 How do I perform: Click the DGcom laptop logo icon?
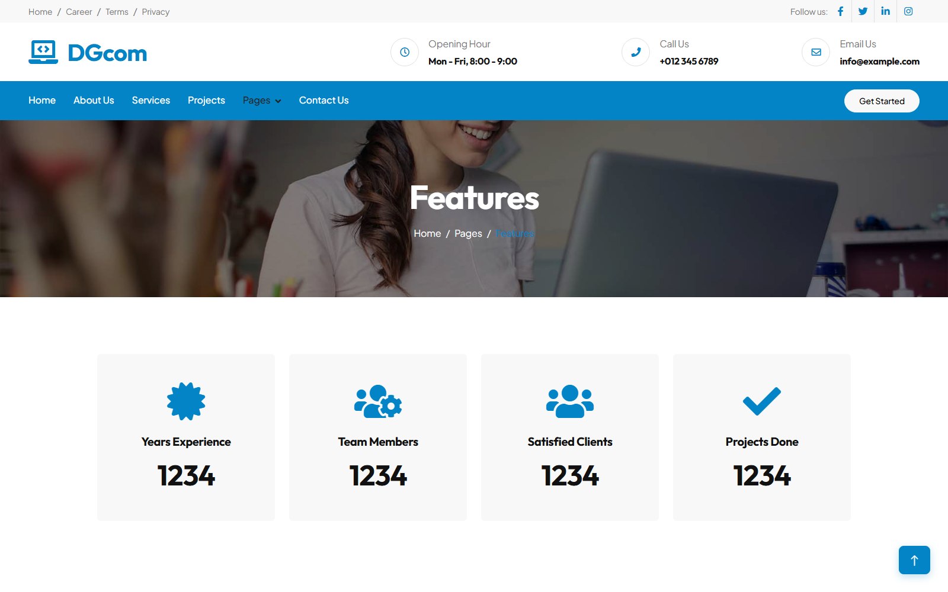(43, 52)
